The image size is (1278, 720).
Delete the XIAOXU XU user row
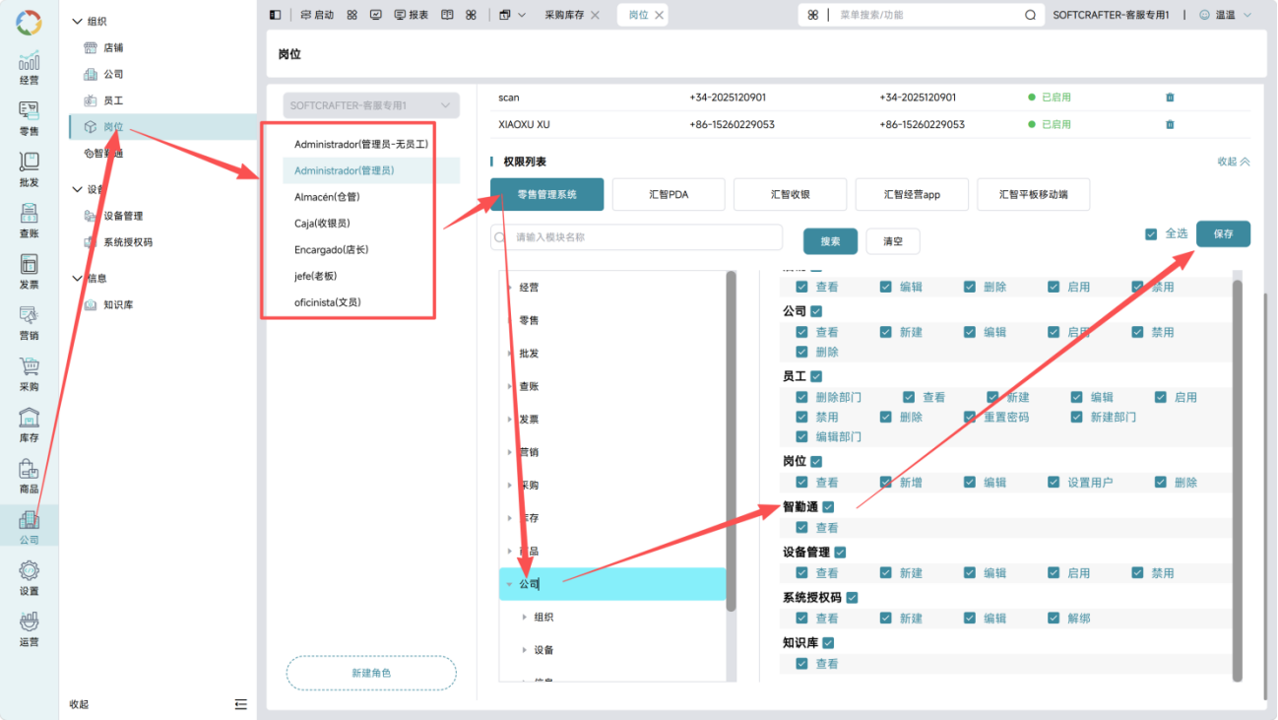click(x=1170, y=125)
